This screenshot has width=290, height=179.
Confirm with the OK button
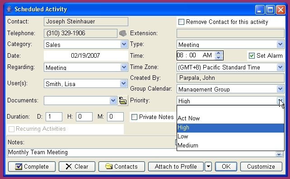(x=226, y=167)
